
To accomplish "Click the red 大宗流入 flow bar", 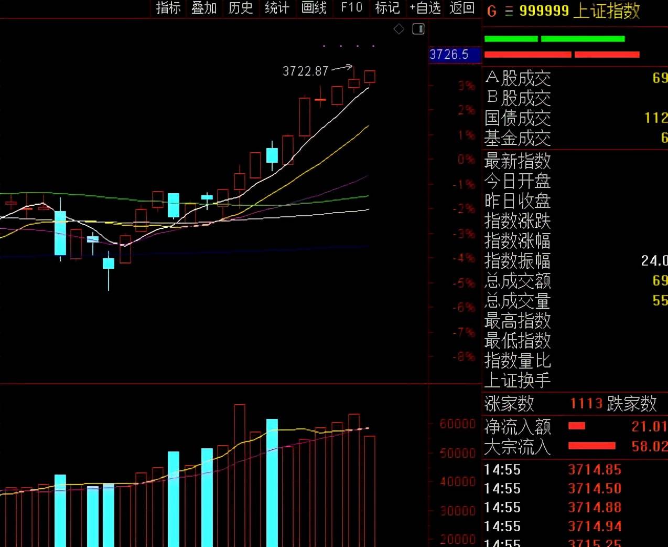I will click(591, 446).
